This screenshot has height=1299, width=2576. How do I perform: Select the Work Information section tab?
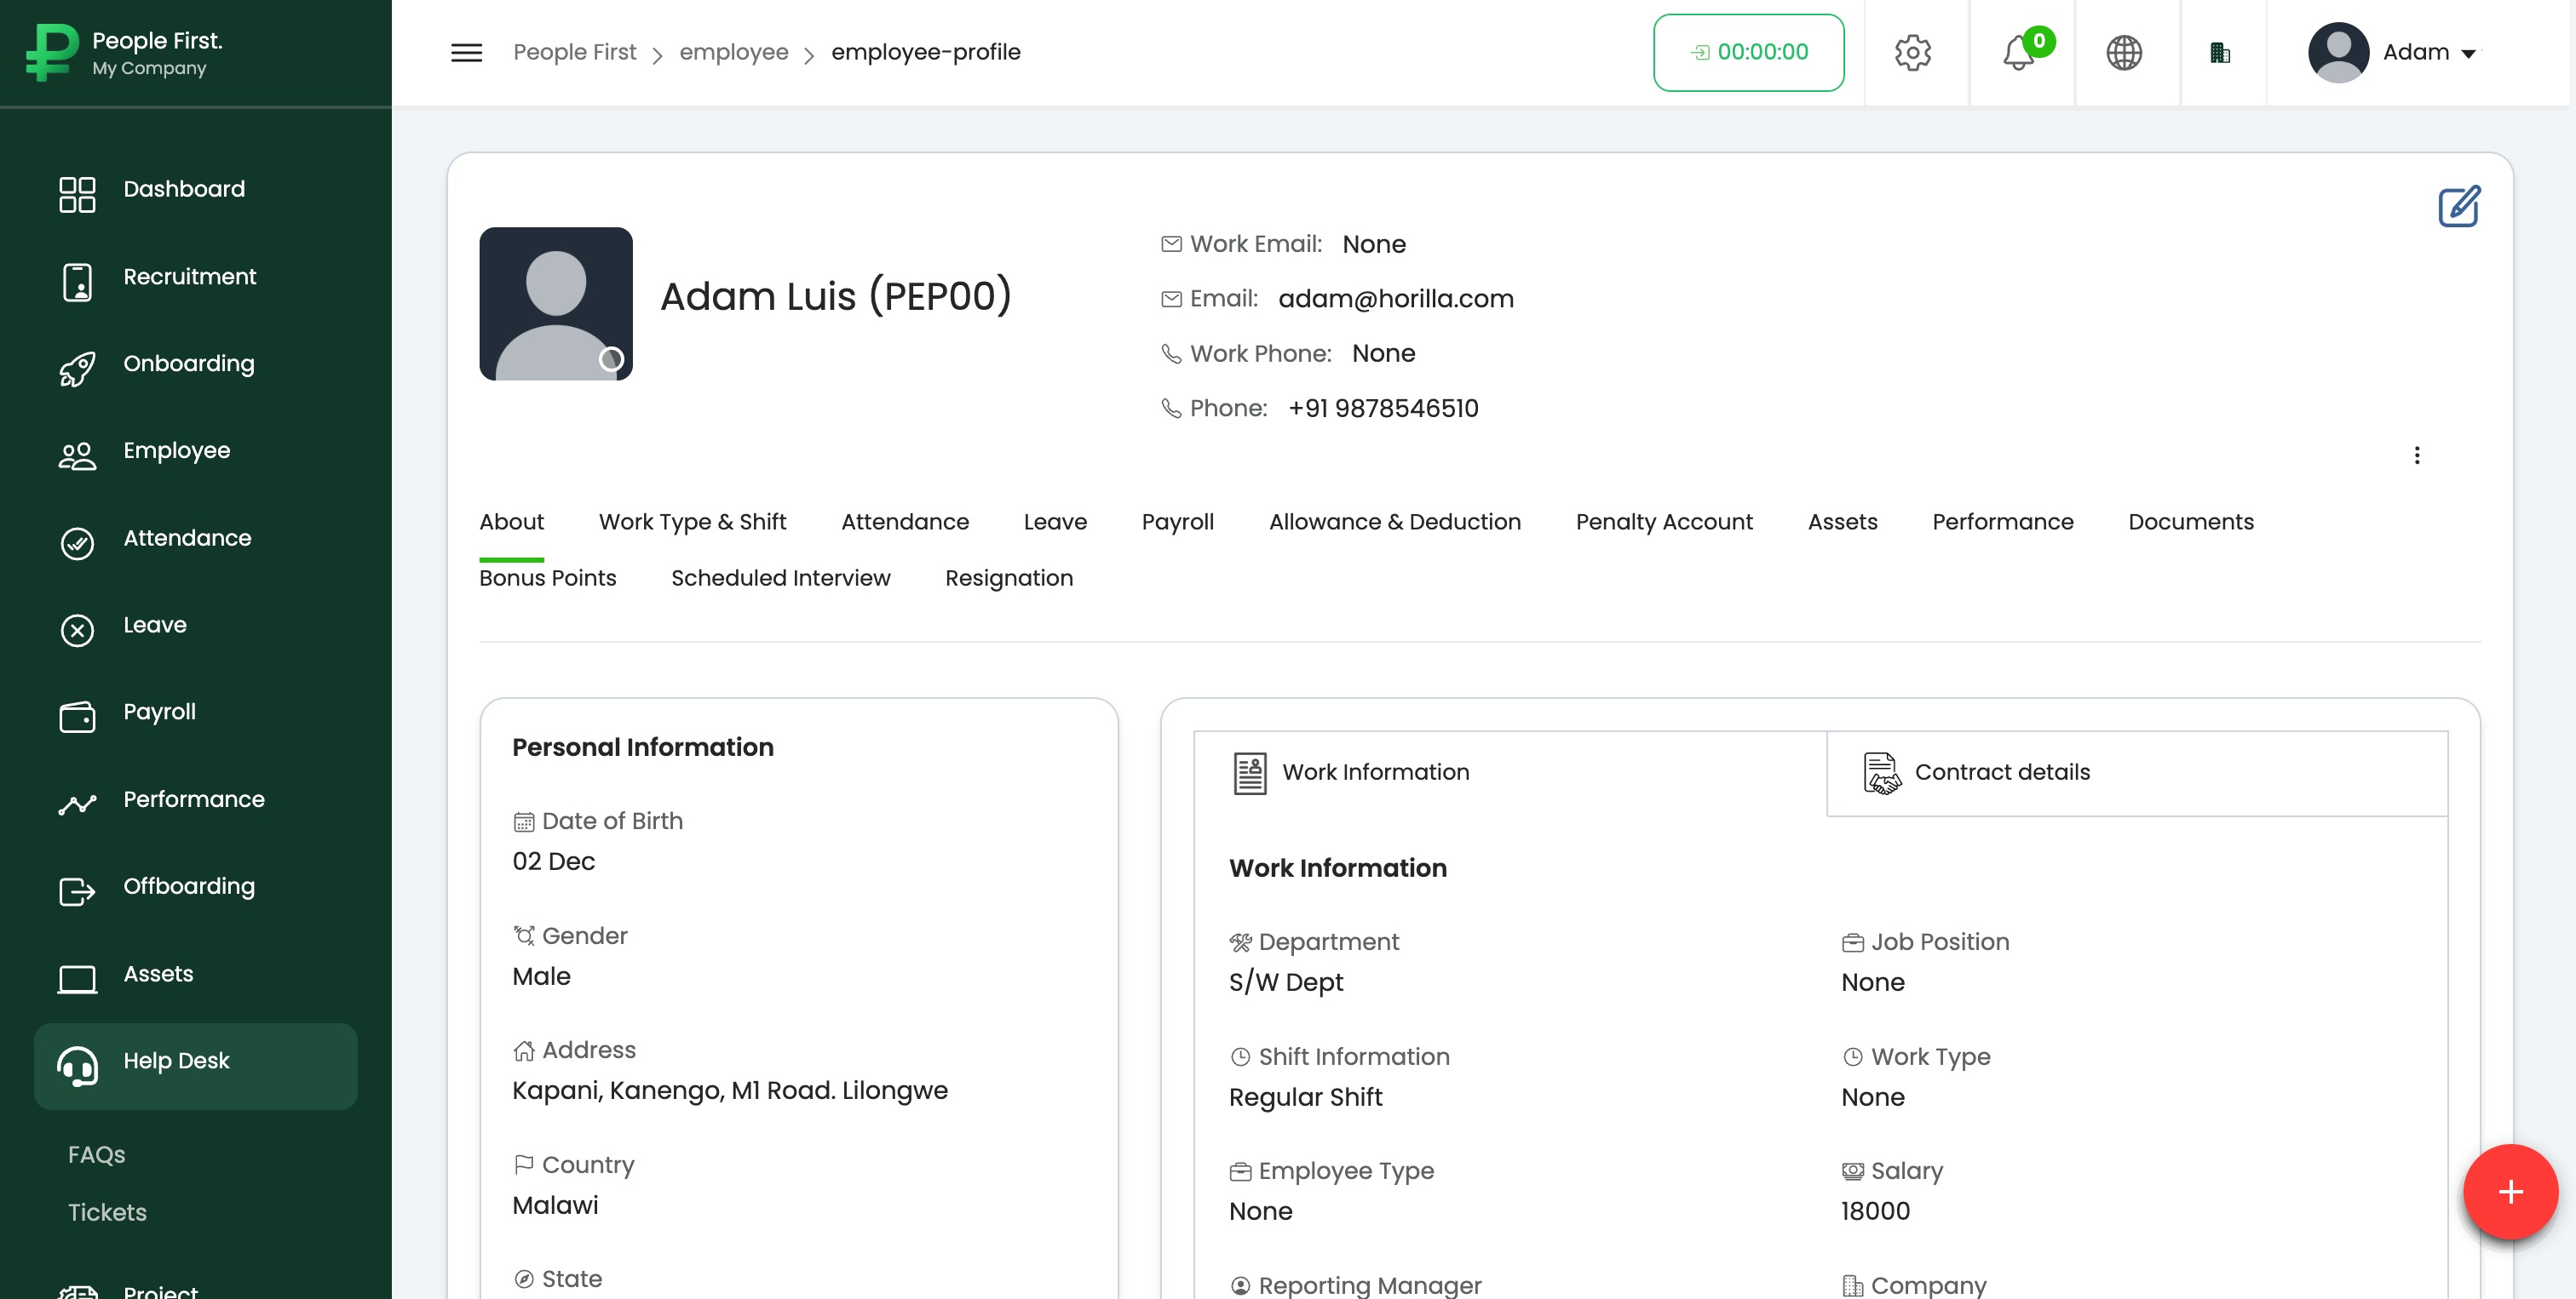1510,772
